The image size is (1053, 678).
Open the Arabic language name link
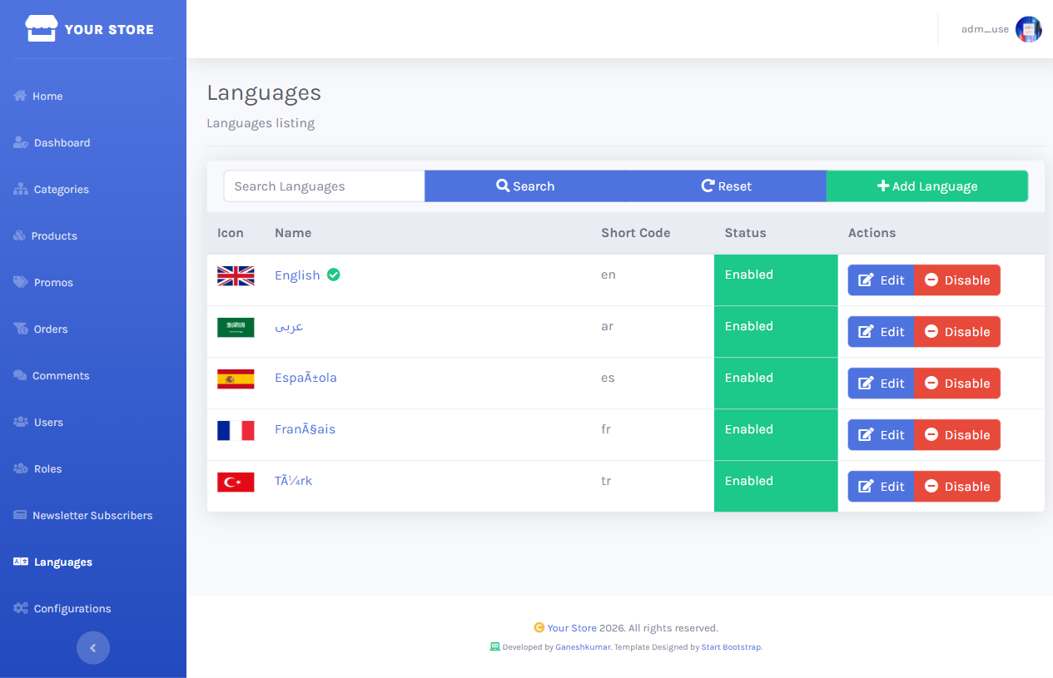point(290,327)
